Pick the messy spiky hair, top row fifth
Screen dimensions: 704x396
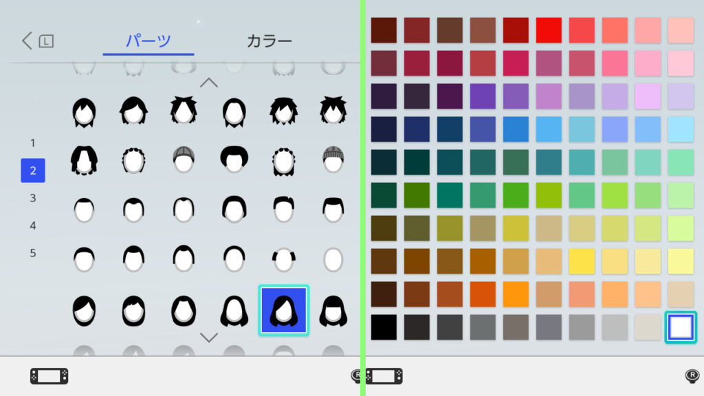coord(284,111)
